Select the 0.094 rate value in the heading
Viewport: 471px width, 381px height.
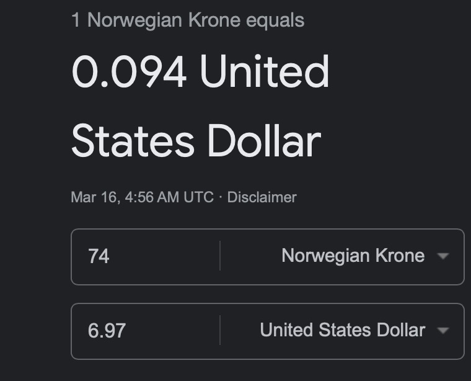tap(129, 71)
